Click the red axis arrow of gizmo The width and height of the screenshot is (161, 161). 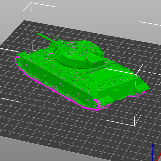tap(159, 157)
